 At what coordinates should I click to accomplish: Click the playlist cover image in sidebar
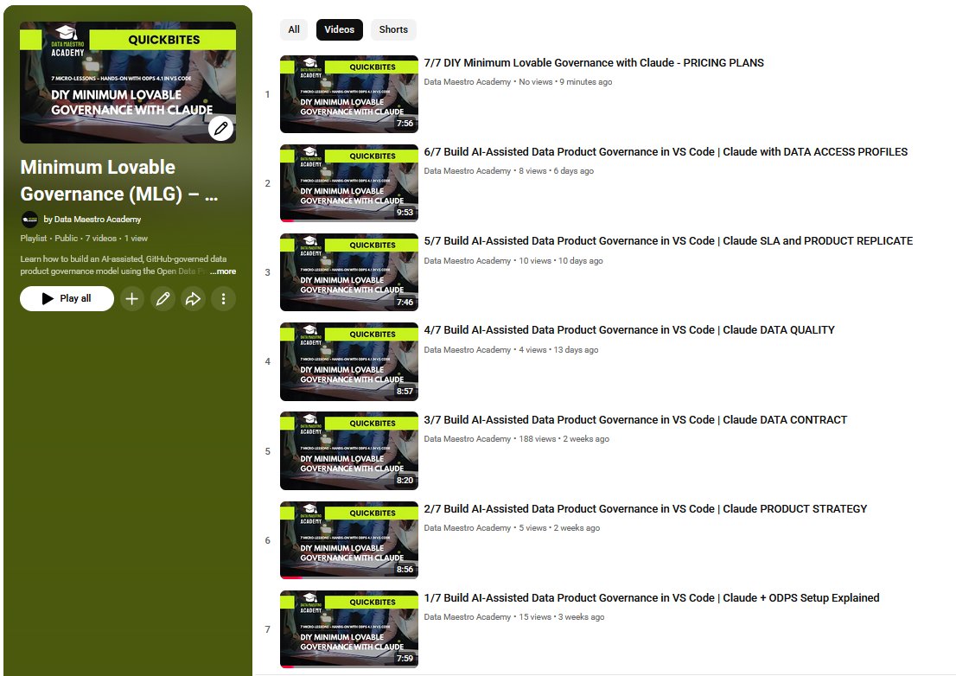pos(128,82)
